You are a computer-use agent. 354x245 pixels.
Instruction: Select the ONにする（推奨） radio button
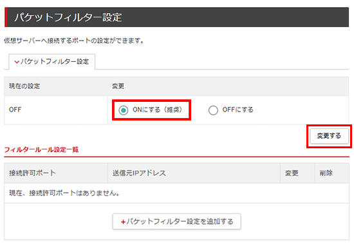point(124,110)
